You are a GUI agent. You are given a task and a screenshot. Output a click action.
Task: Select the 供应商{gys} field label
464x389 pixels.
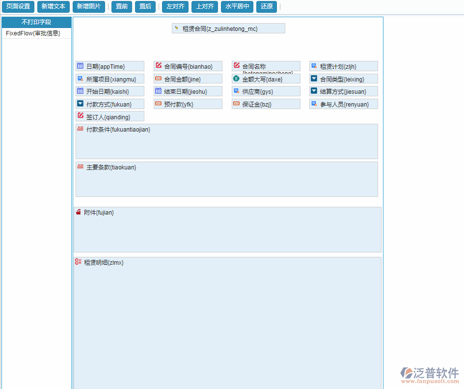click(258, 92)
